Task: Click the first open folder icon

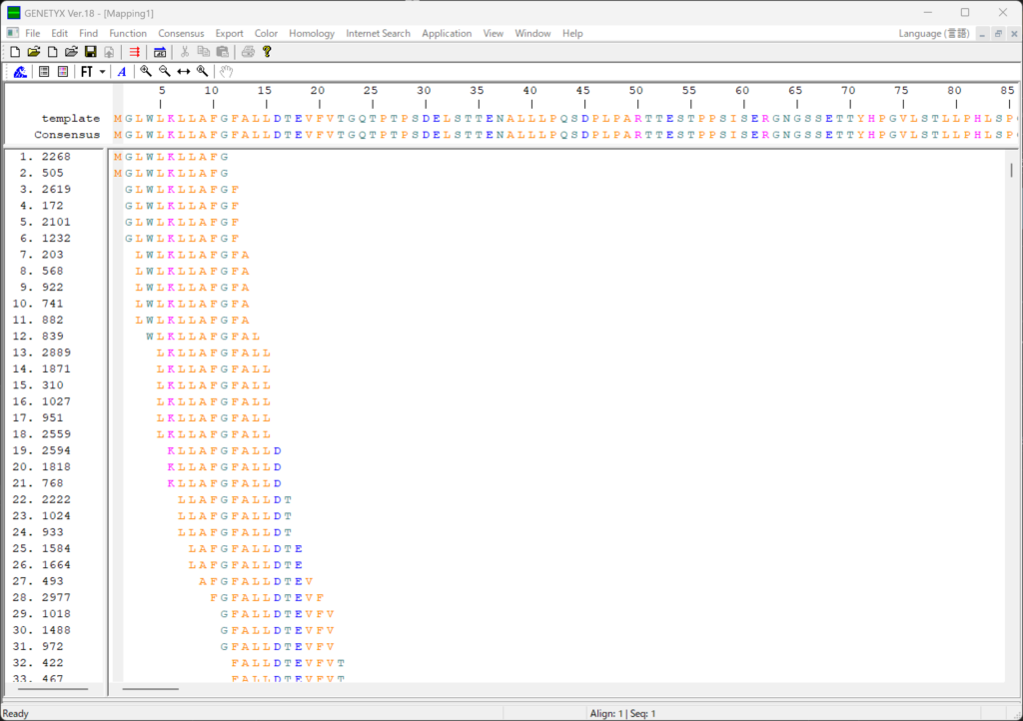Action: (x=34, y=52)
